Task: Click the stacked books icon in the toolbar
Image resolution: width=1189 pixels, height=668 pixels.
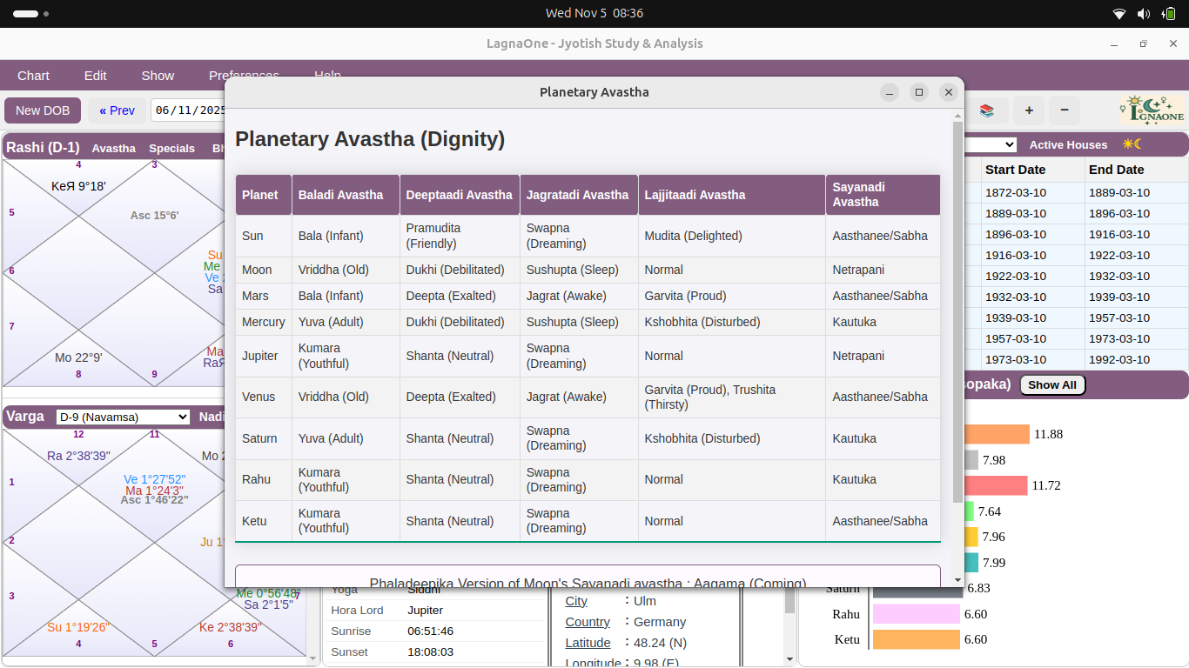Action: tap(988, 110)
